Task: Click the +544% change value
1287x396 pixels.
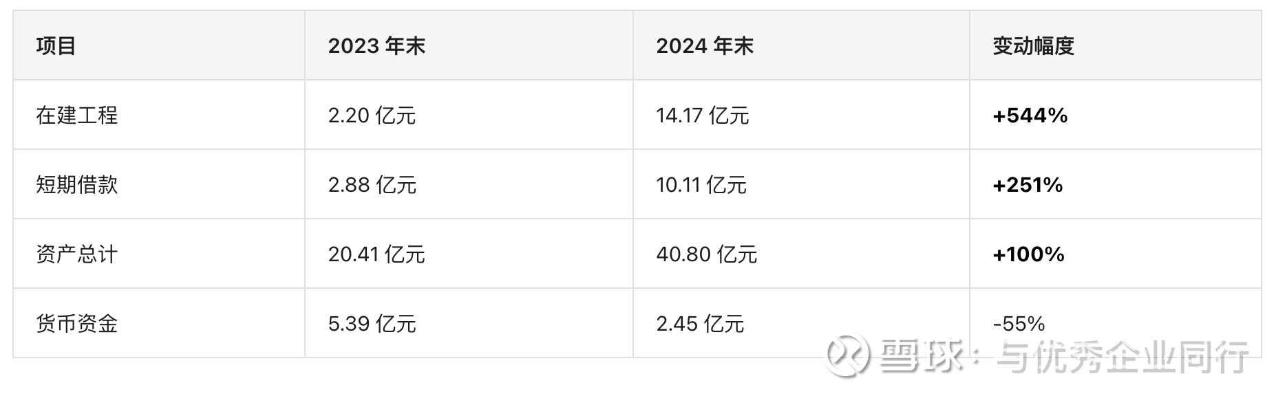Action: click(1030, 115)
